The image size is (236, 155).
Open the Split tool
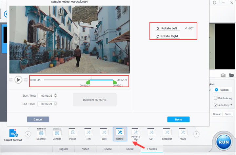pos(104,134)
